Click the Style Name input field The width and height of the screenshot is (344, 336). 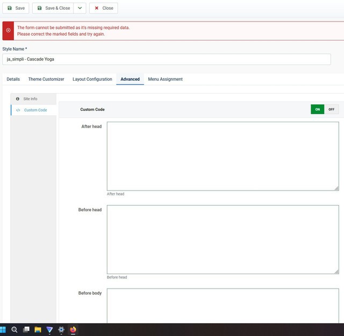pyautogui.click(x=166, y=59)
